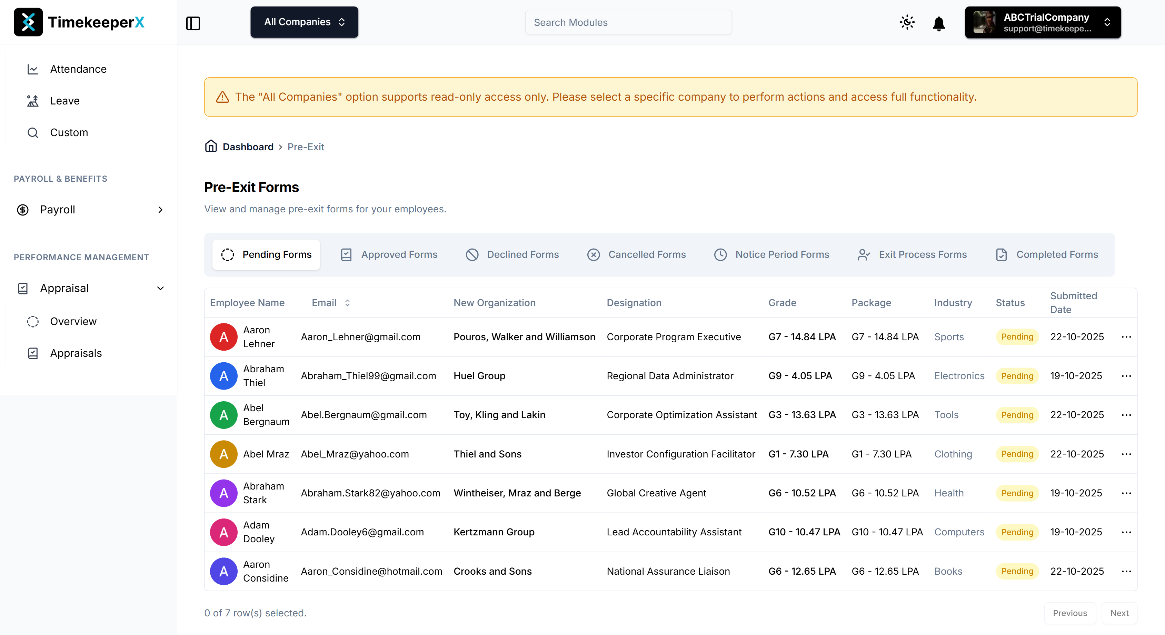Screen dimensions: 1165x635
Task: Toggle the sidebar panel icon
Action: pyautogui.click(x=193, y=23)
